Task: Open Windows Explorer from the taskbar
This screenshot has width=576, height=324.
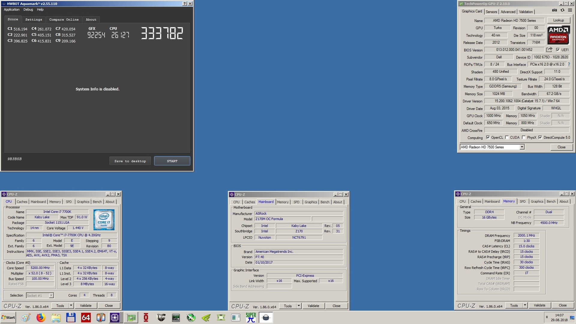Action: [x=56, y=317]
